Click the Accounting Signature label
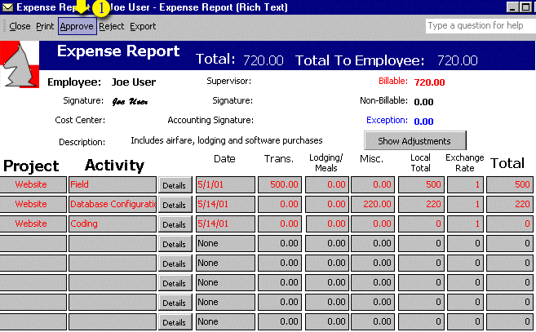The width and height of the screenshot is (536, 332). (210, 121)
